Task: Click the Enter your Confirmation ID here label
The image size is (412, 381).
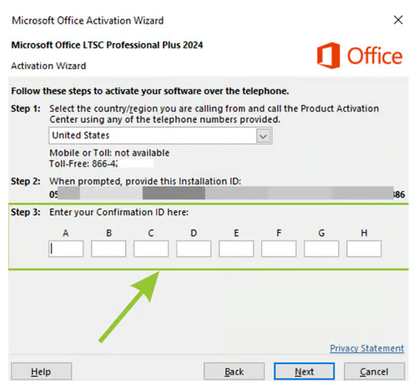Action: pos(119,212)
